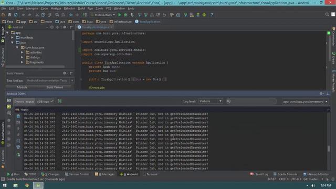Image resolution: width=336 pixels, height=189 pixels.
Task: Open the Test Artifact dropdown
Action: 50,80
